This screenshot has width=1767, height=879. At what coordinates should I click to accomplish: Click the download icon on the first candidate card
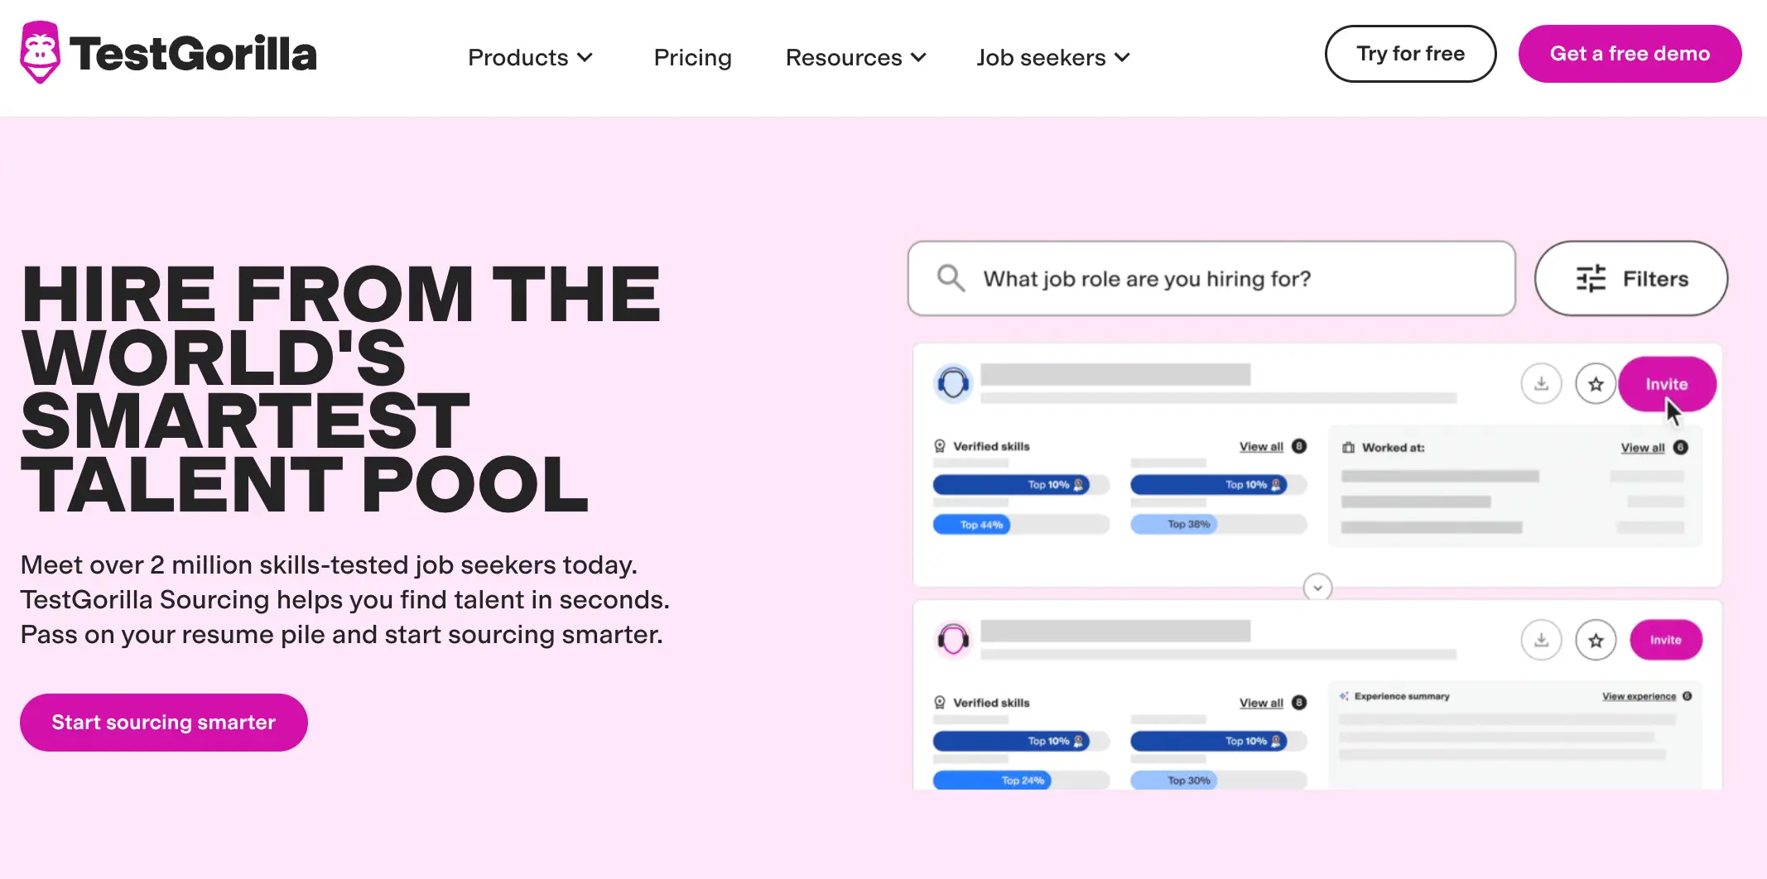point(1541,383)
